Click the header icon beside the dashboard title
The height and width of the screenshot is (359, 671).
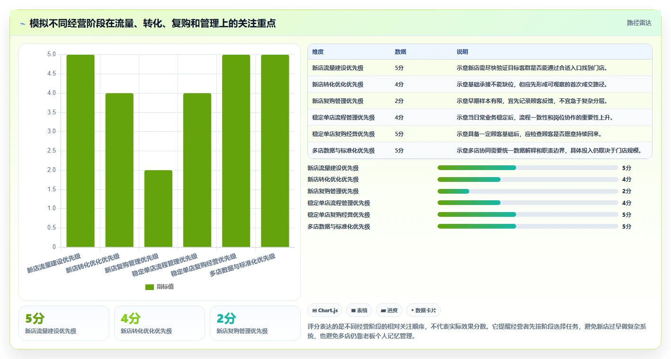23,24
